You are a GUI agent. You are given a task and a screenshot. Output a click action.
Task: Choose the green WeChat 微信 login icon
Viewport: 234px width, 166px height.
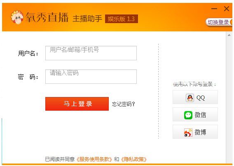pos(188,115)
